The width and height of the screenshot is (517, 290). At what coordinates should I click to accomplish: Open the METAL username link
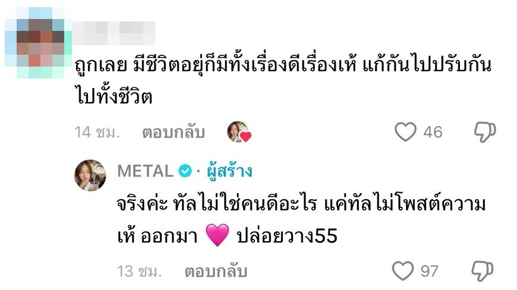click(x=145, y=171)
